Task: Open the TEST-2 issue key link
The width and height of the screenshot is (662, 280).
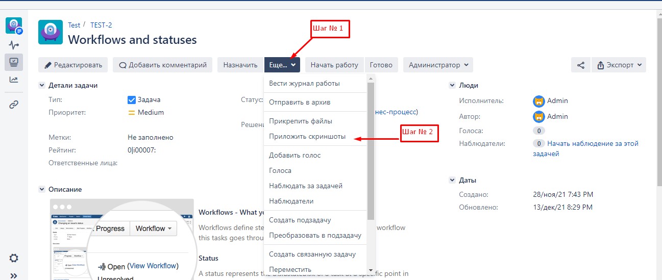Action: click(101, 25)
